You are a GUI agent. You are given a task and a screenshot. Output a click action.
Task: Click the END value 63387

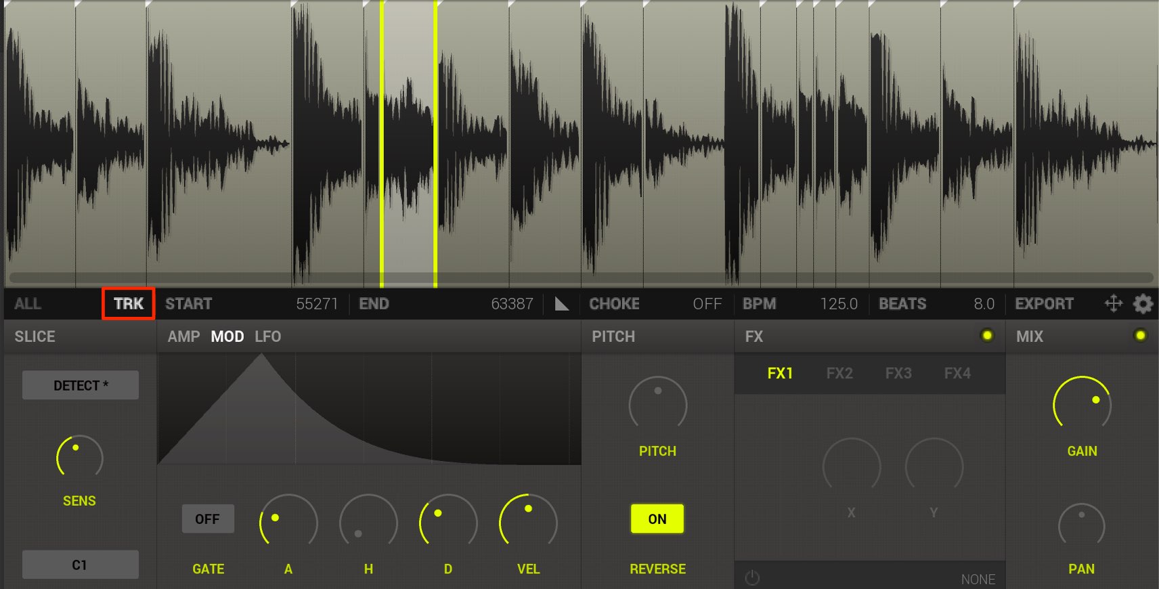tap(512, 304)
